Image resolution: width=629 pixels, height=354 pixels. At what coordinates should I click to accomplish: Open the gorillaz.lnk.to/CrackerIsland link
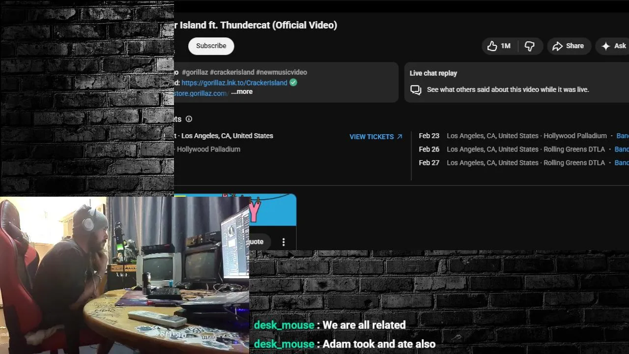pyautogui.click(x=234, y=83)
